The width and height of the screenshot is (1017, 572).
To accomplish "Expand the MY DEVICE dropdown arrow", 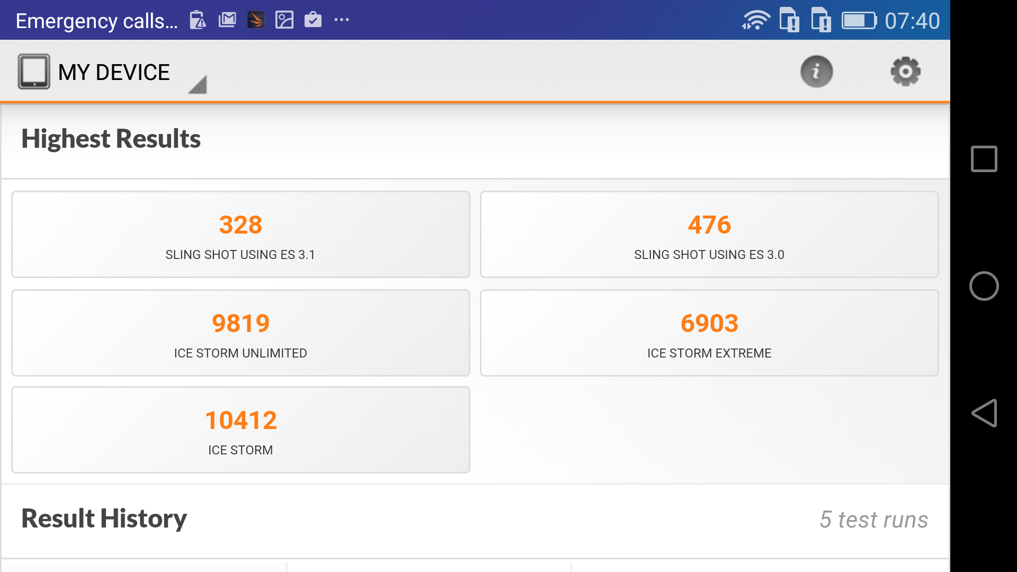I will pyautogui.click(x=198, y=85).
